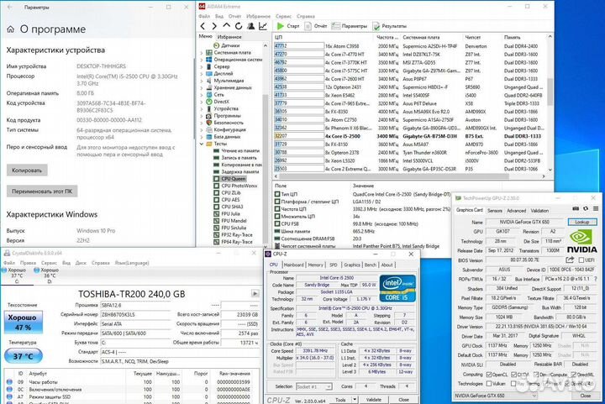Click the AIDA64 refresh icon
Image resolution: width=605 pixels, height=404 pixels.
[239, 26]
